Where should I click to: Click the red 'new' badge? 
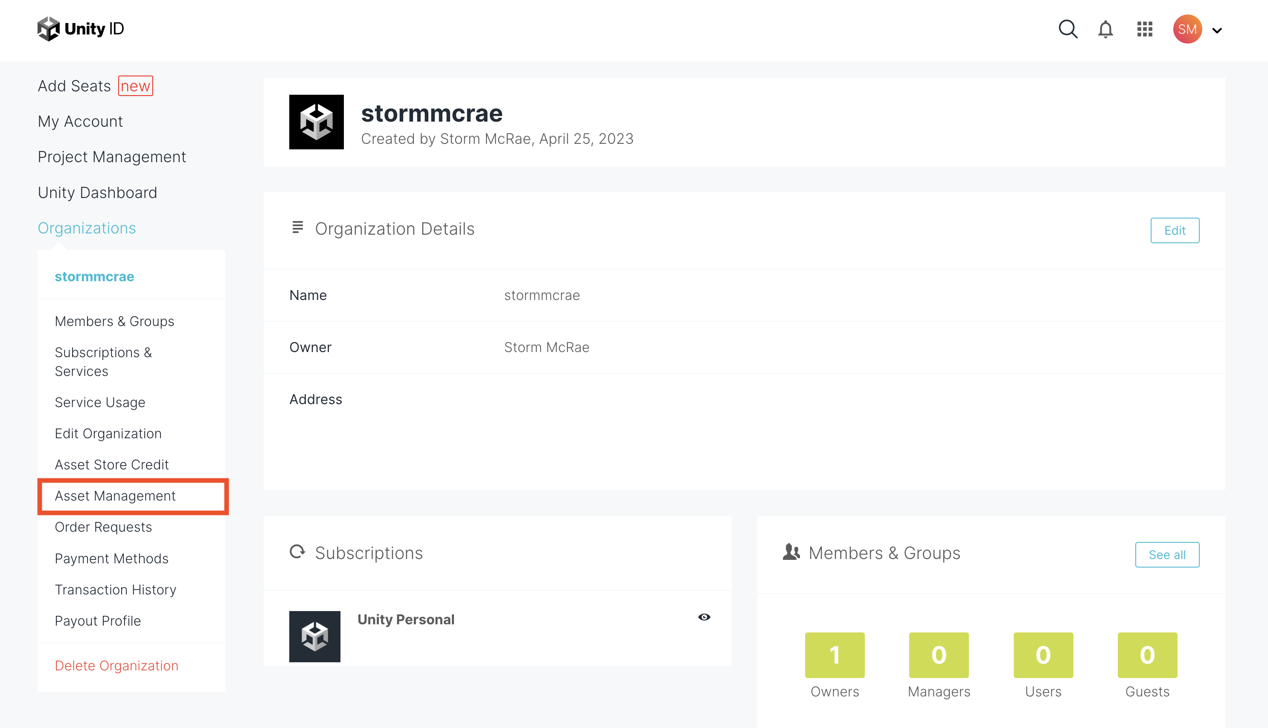pyautogui.click(x=135, y=85)
